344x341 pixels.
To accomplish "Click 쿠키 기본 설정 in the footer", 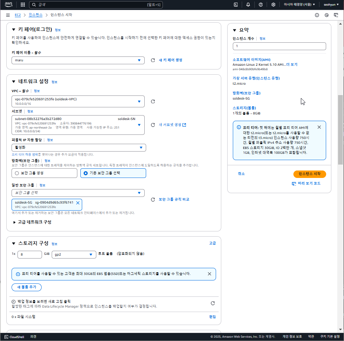I will coord(330,337).
